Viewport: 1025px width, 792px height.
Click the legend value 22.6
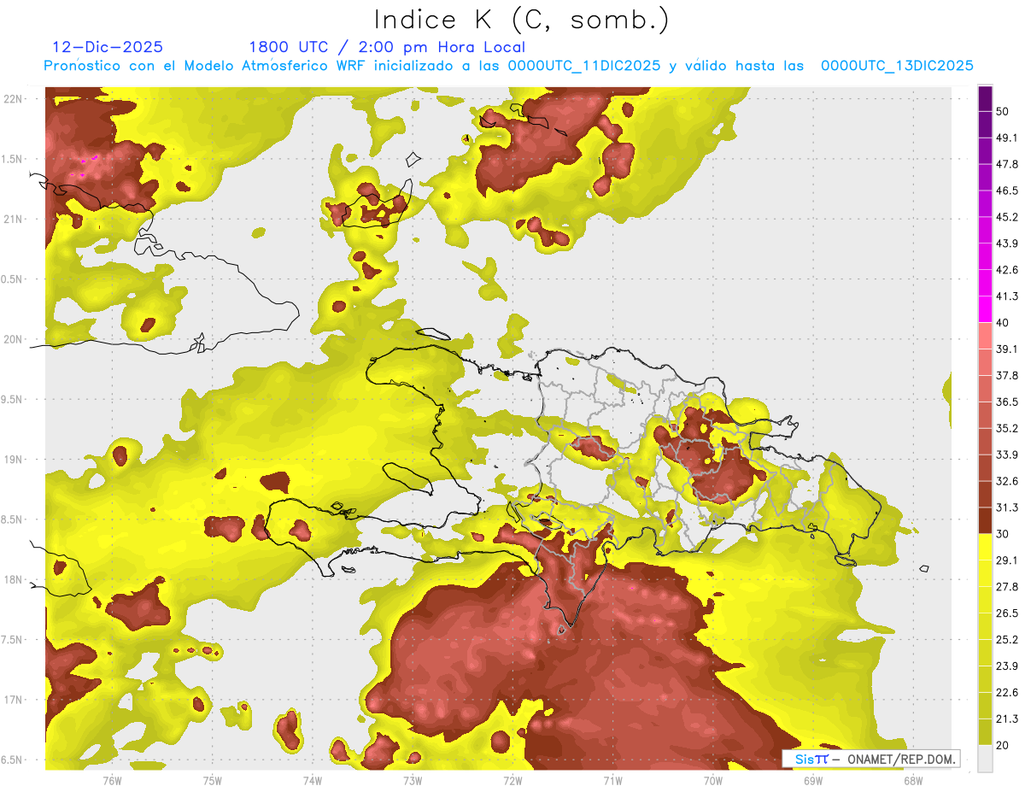pos(1007,692)
